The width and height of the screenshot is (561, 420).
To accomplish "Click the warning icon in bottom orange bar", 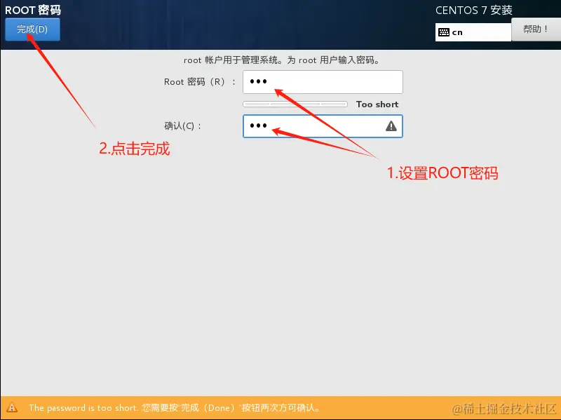I will [x=12, y=407].
